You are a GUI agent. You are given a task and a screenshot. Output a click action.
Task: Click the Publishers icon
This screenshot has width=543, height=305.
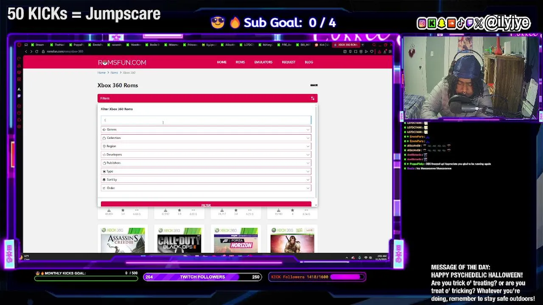tap(104, 163)
